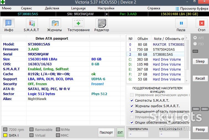
Task: Open the Справка menu
Action: (x=154, y=8)
